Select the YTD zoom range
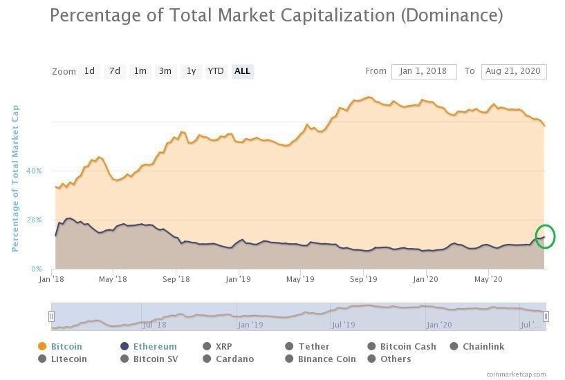The width and height of the screenshot is (565, 380). click(x=216, y=71)
